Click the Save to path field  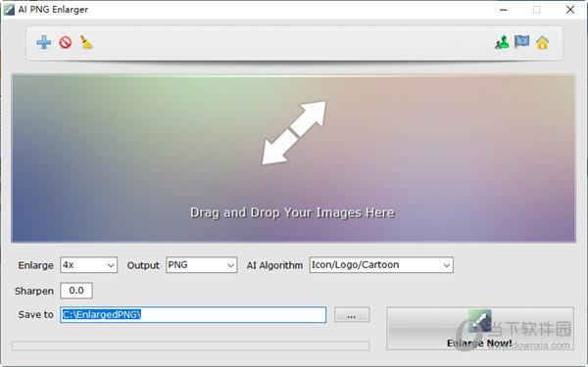193,314
